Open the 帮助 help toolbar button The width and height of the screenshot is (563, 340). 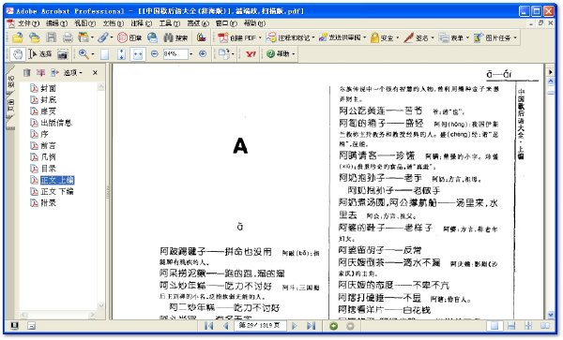coord(281,54)
